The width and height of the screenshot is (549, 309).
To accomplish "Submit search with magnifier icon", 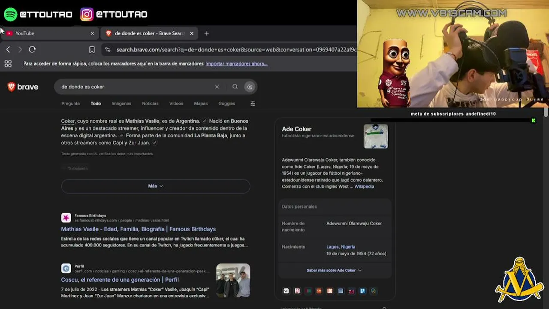I will pyautogui.click(x=235, y=87).
